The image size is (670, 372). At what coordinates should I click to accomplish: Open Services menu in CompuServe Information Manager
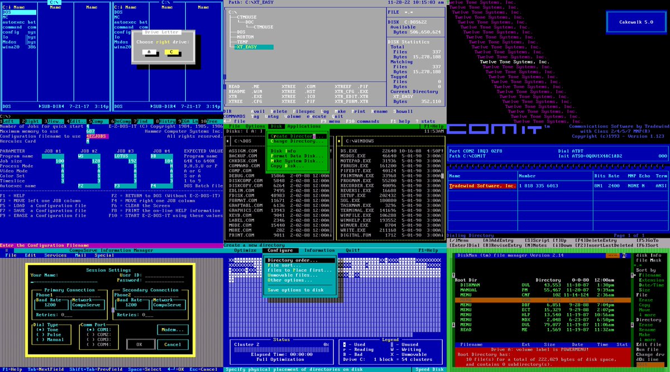55,255
